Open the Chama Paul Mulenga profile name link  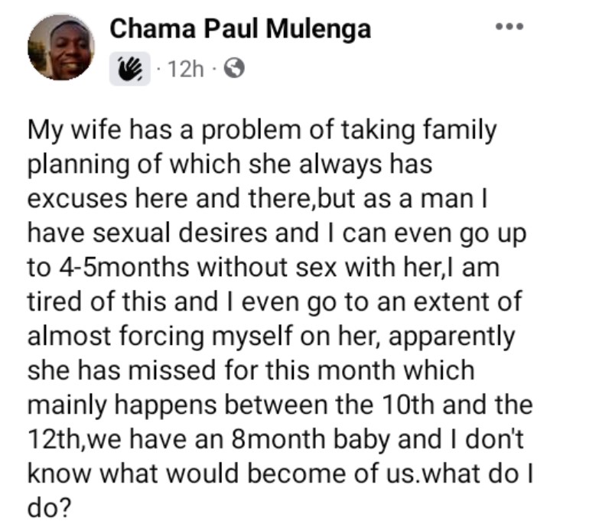240,28
